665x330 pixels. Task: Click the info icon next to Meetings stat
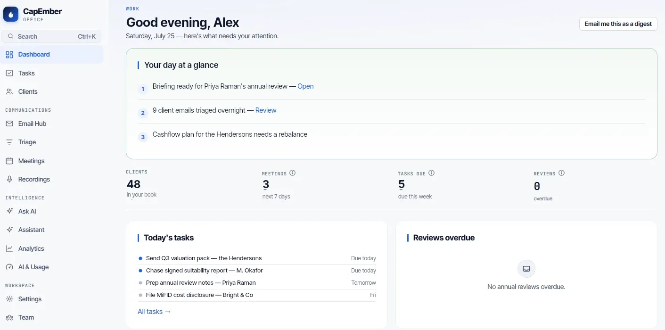[292, 173]
